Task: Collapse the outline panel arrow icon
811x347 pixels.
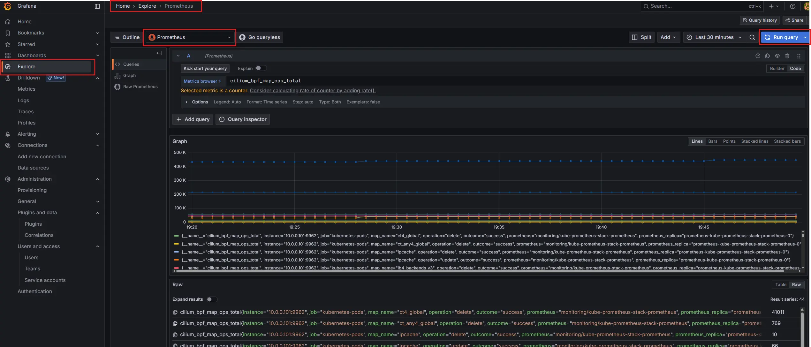Action: click(159, 53)
